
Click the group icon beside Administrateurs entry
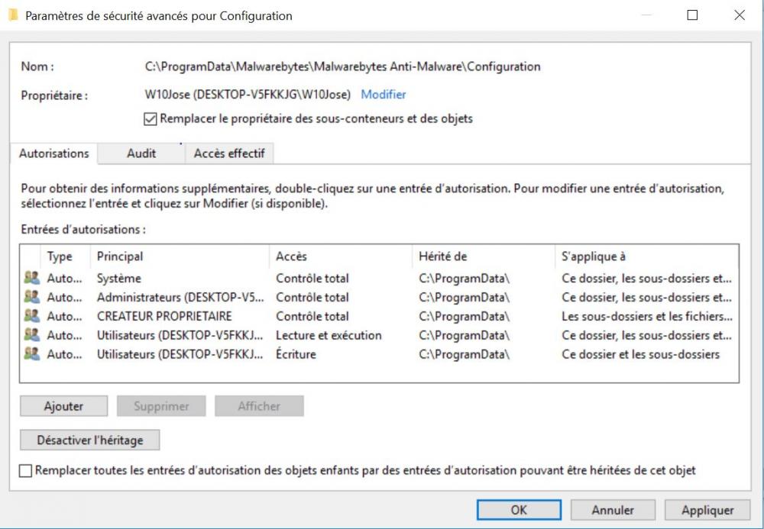(x=31, y=297)
